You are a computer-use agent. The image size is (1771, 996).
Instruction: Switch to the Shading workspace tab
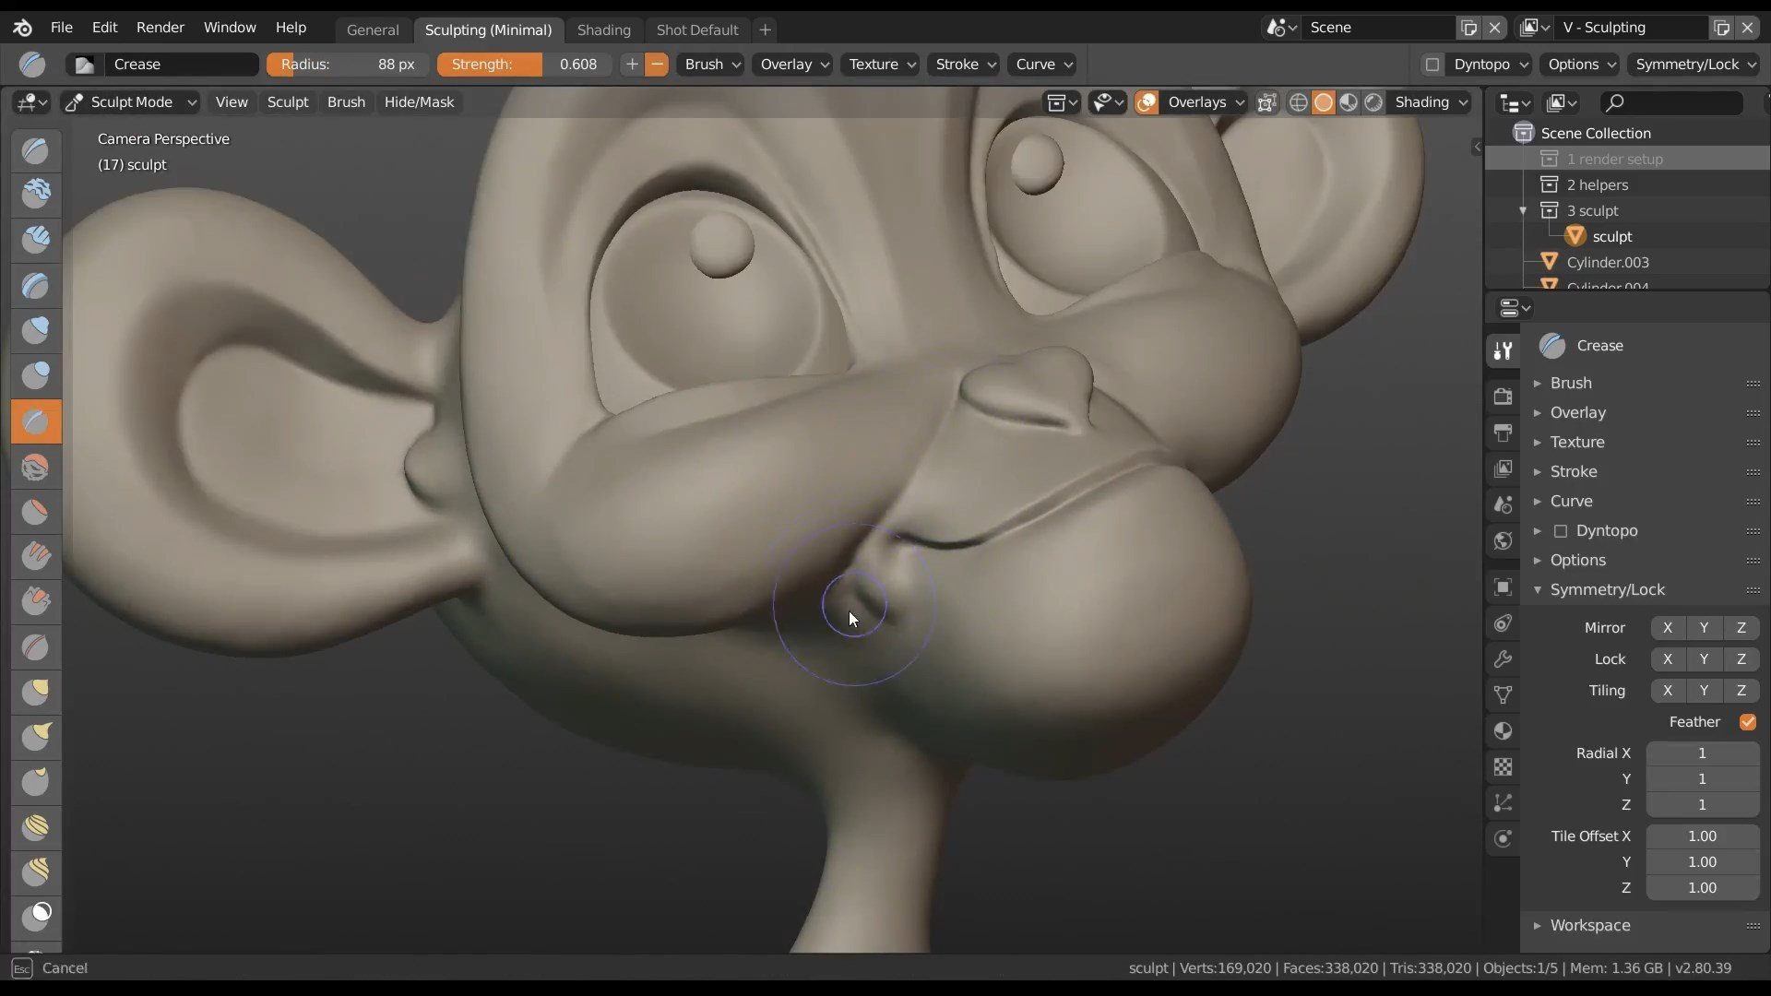603,30
